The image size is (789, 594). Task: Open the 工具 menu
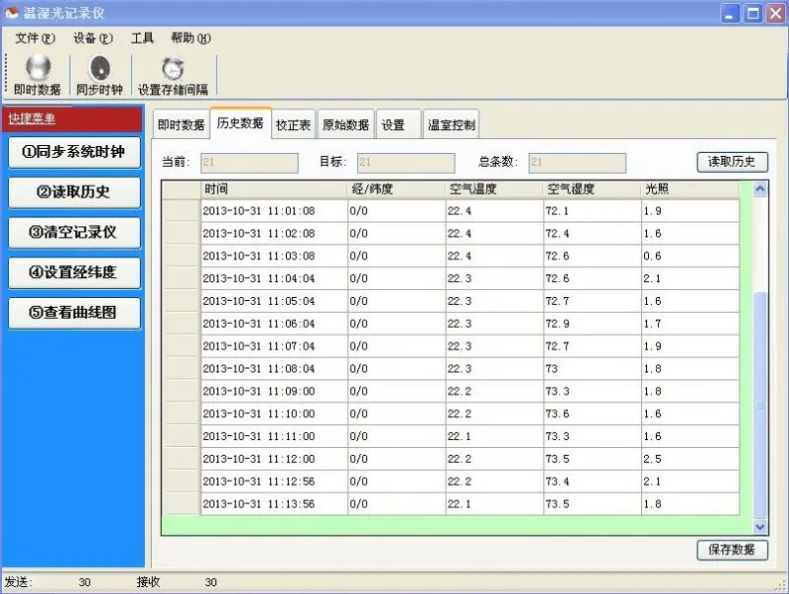(x=142, y=38)
